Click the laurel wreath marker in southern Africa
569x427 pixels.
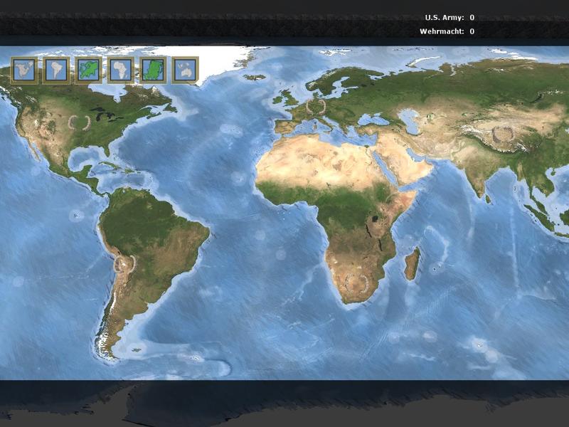pos(356,283)
